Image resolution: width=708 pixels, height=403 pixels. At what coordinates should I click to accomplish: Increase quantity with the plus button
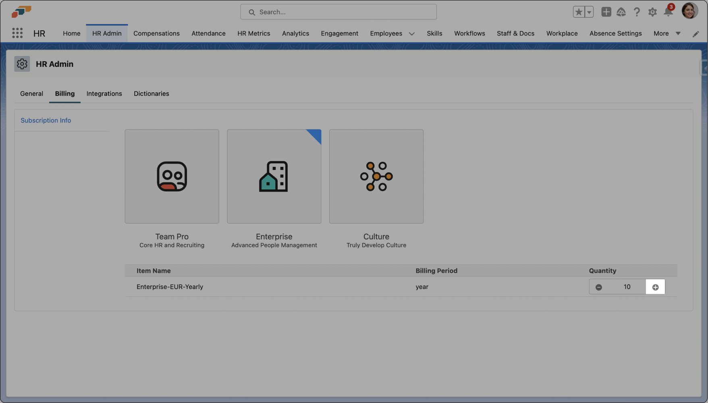pyautogui.click(x=655, y=287)
